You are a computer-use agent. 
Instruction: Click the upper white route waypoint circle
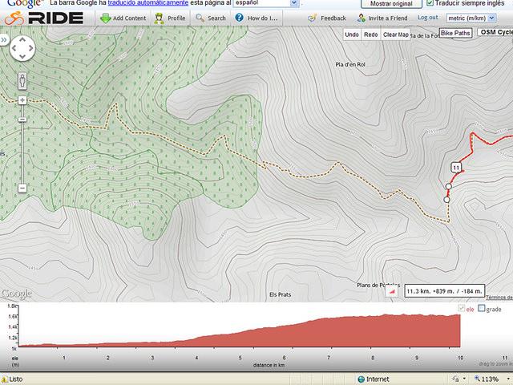(x=449, y=186)
